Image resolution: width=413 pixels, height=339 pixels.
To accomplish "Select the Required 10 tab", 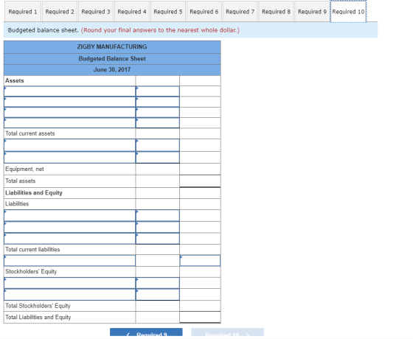I will (348, 12).
